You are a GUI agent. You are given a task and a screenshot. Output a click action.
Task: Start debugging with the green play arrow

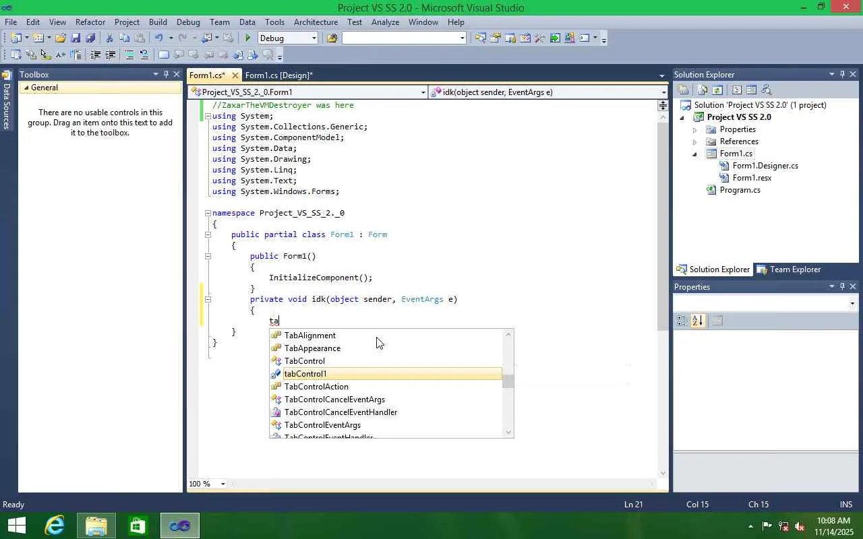click(248, 38)
